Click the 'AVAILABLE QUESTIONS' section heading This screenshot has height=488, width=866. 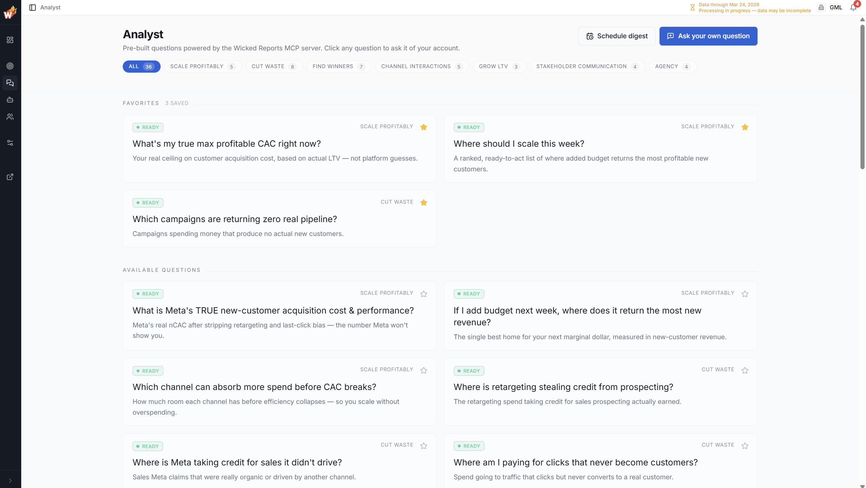pos(162,270)
